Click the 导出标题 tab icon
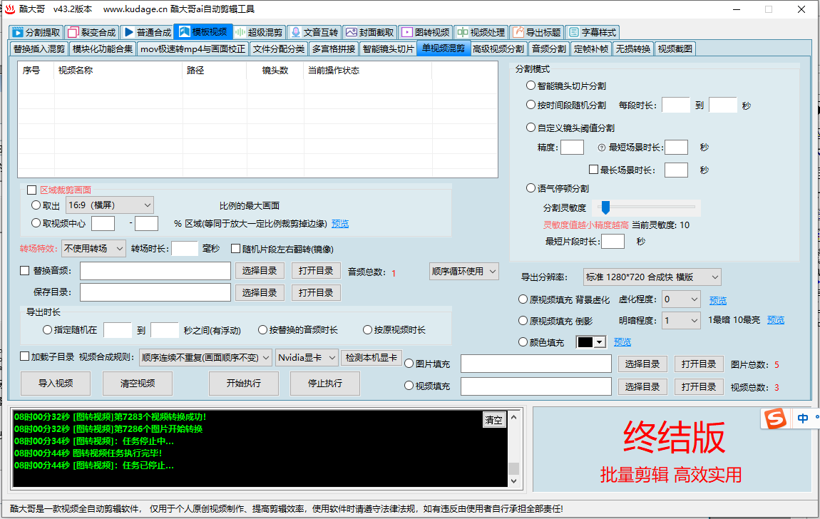This screenshot has width=820, height=519. (518, 32)
